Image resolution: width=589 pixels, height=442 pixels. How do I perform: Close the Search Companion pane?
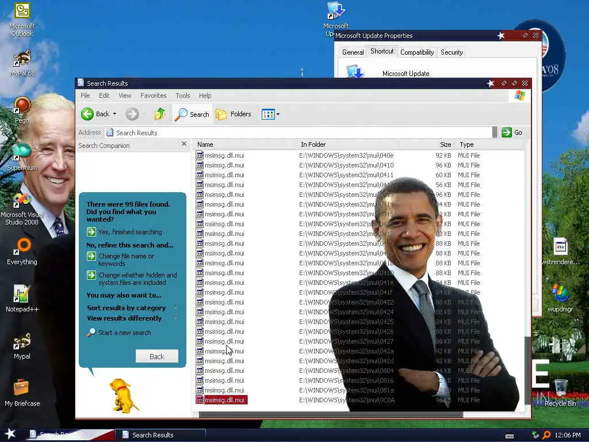point(183,144)
